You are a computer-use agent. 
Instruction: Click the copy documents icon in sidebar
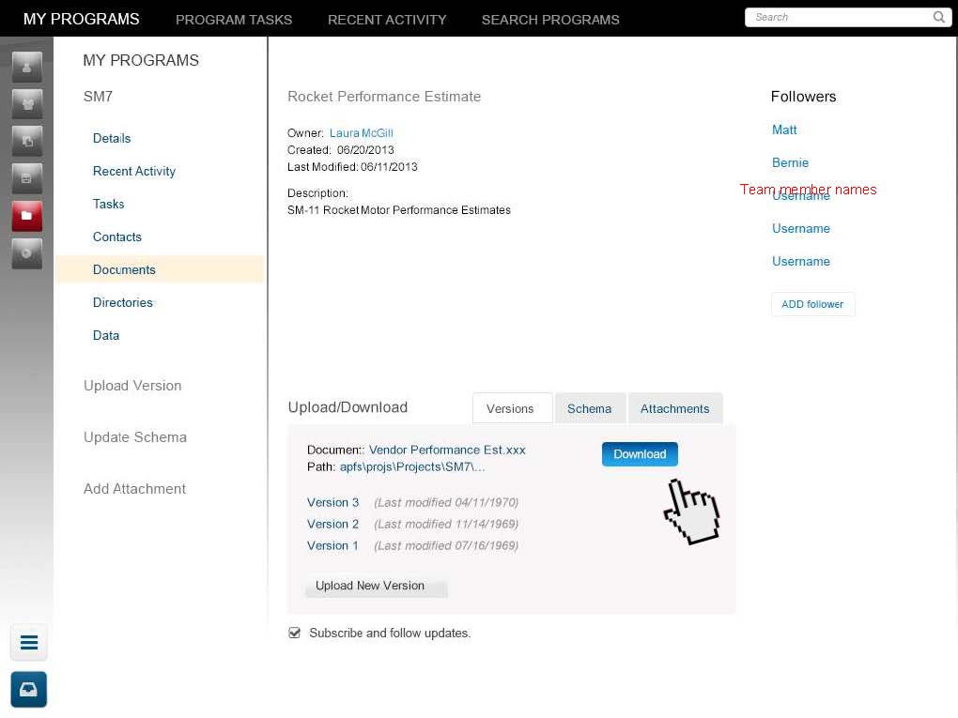pos(26,141)
